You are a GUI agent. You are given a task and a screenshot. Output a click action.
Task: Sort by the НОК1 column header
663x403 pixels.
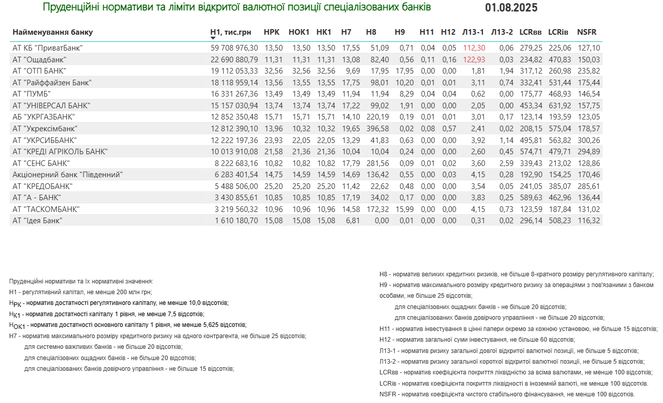[x=299, y=32]
